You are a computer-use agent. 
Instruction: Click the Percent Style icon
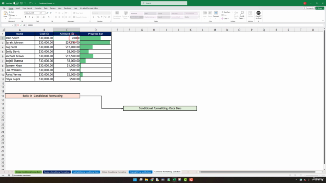[98, 17]
